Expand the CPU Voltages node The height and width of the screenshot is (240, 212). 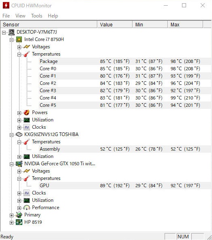point(19,47)
